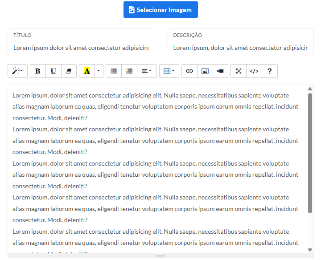Toggle unordered bullet list
Screen dimensions: 321x260
click(114, 71)
